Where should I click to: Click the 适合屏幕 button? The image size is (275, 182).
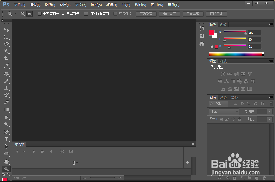170,14
